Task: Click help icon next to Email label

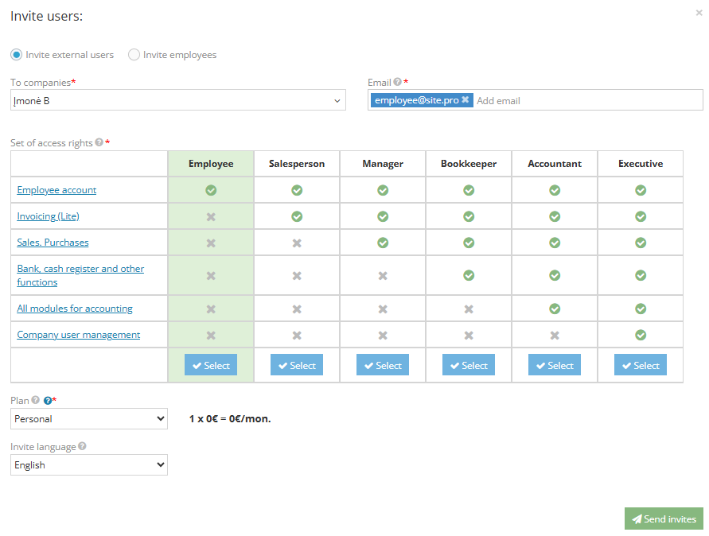Action: [397, 82]
